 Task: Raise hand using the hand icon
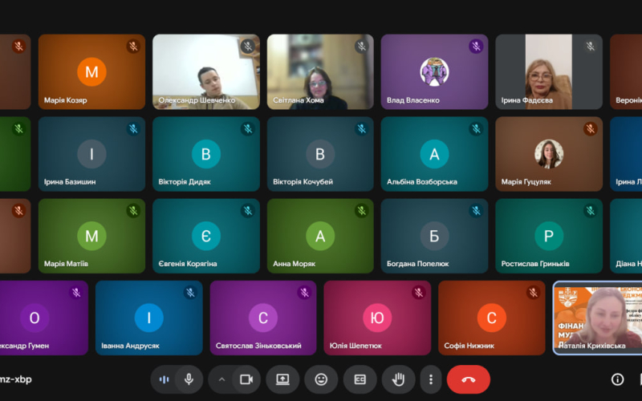point(397,379)
